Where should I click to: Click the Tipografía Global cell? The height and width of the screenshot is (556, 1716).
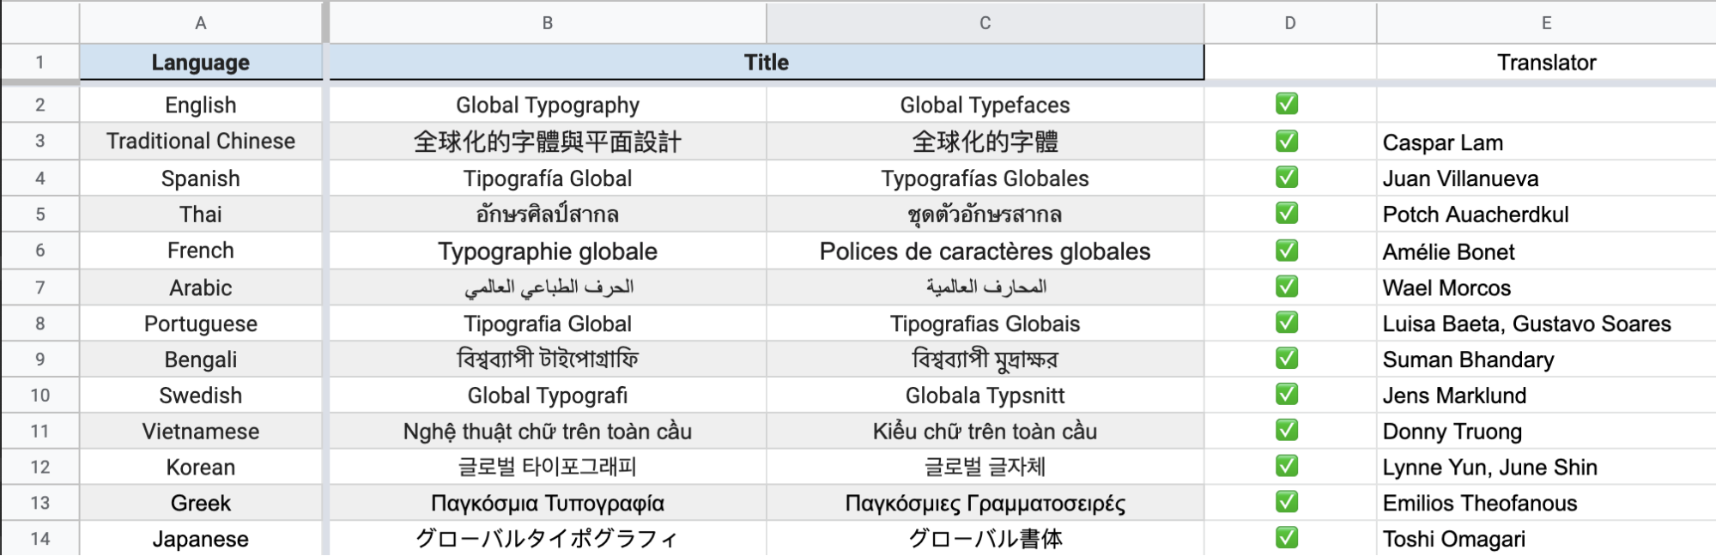pyautogui.click(x=548, y=178)
